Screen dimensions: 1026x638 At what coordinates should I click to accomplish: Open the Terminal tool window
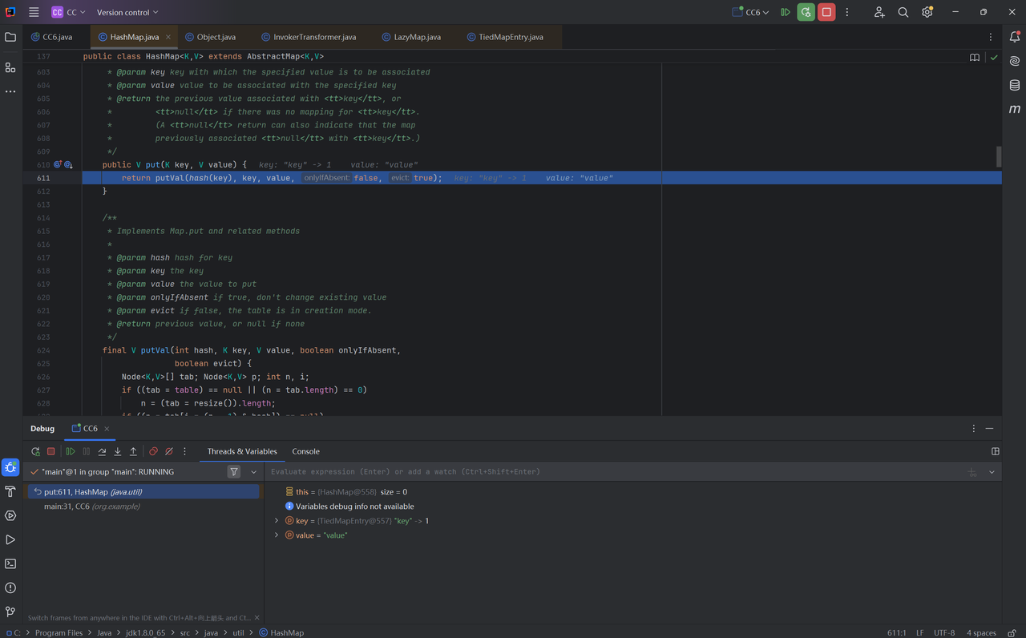(x=10, y=563)
